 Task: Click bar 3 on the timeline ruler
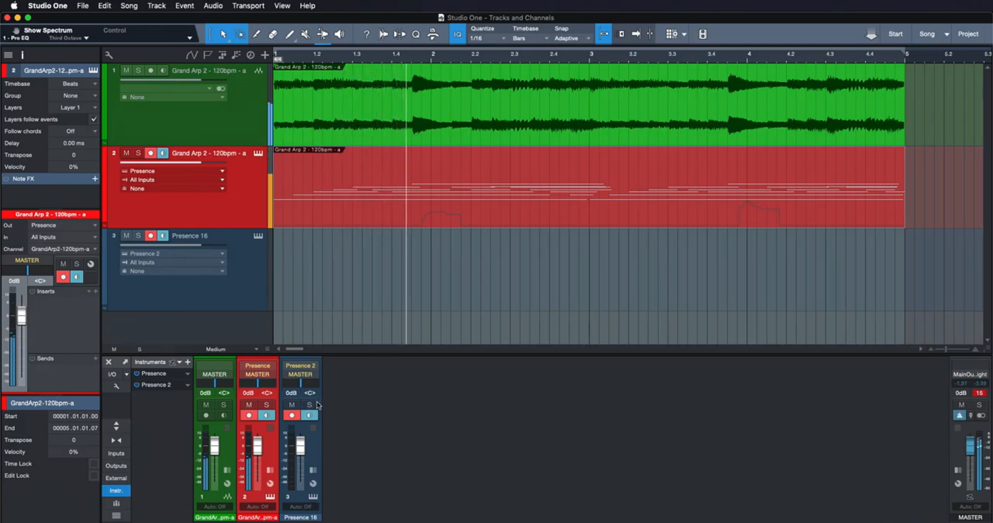coord(591,54)
